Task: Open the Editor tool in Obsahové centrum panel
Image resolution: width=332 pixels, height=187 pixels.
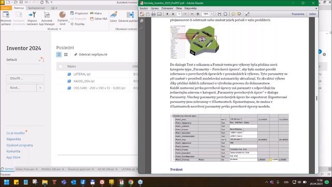Action: [x=114, y=17]
